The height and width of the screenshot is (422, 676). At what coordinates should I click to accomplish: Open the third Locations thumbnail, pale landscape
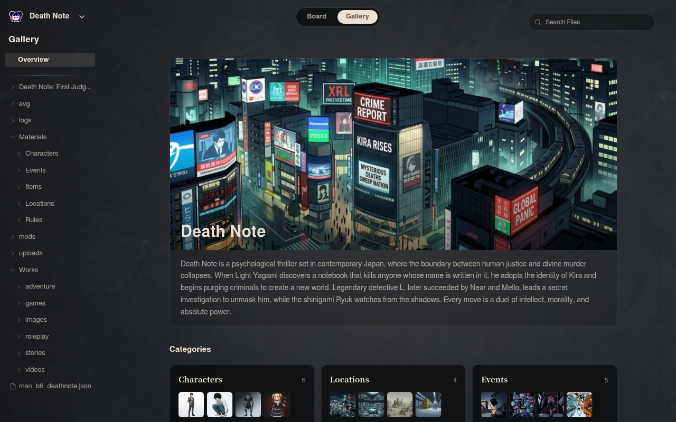400,405
